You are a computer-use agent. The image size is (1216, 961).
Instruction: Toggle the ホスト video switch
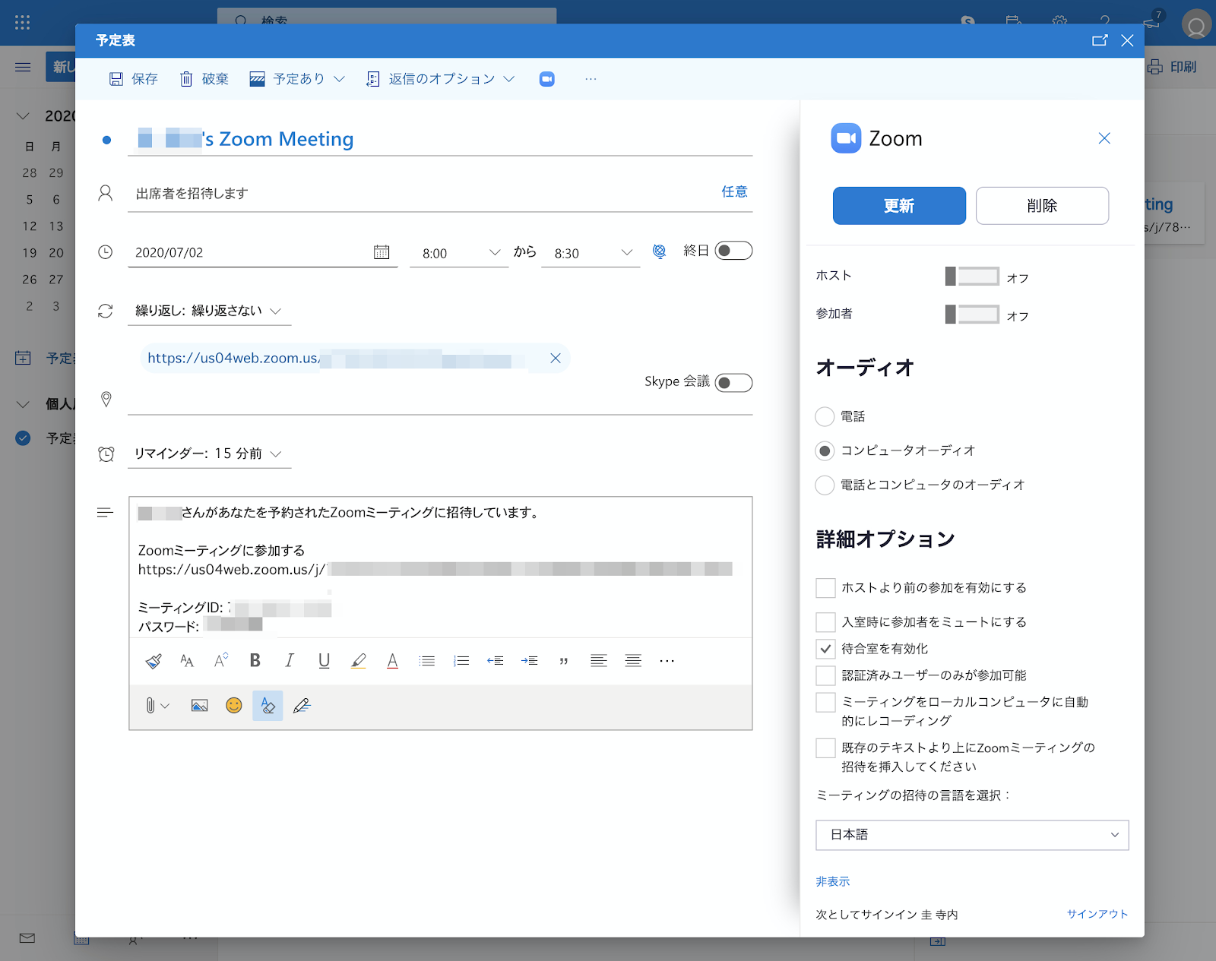point(972,277)
